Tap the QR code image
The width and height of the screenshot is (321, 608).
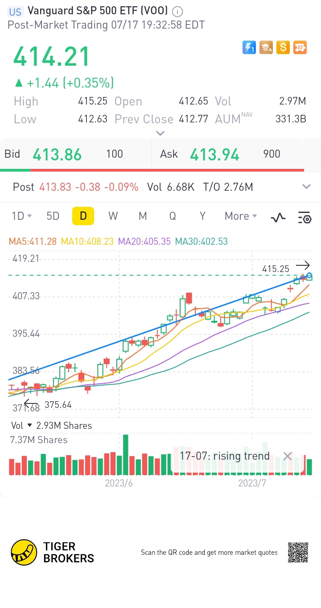point(298,553)
